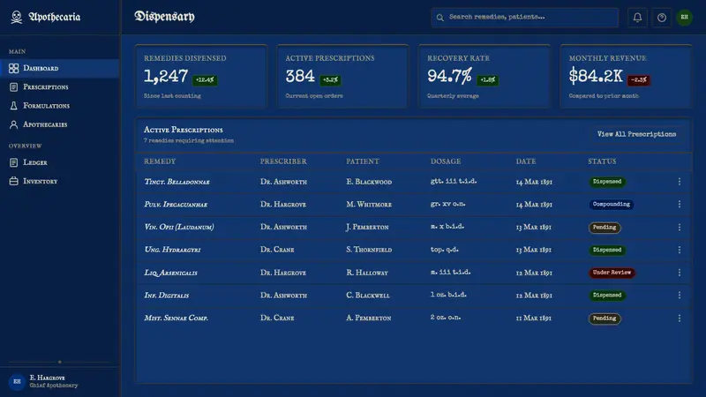Open the help question-mark icon

pos(661,18)
